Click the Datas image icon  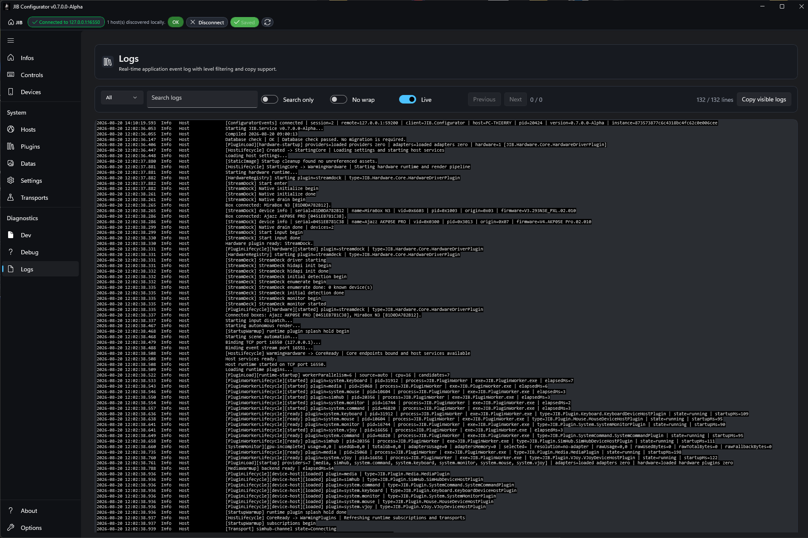(11, 163)
